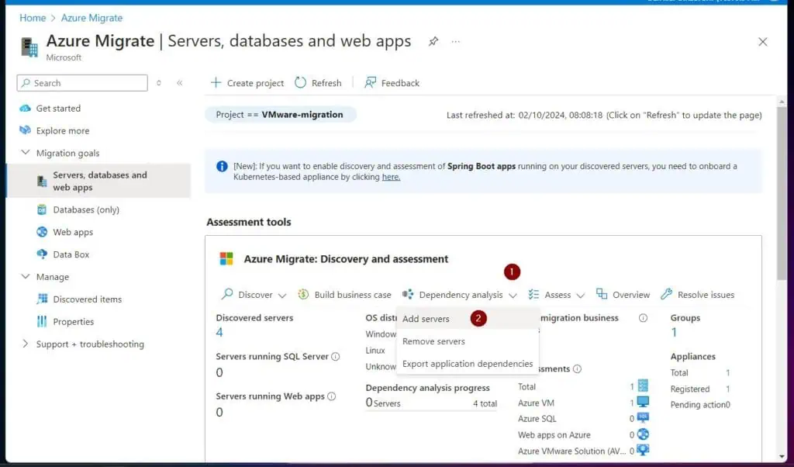The width and height of the screenshot is (794, 467).
Task: Follow the 'here' link in info banner
Action: pyautogui.click(x=391, y=177)
